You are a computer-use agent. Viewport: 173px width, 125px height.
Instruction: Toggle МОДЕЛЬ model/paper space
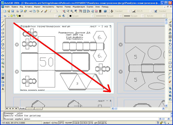(103, 123)
